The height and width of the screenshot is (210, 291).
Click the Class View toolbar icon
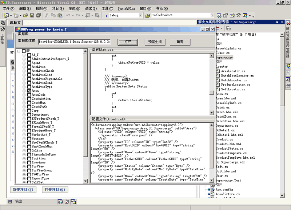[245, 15]
